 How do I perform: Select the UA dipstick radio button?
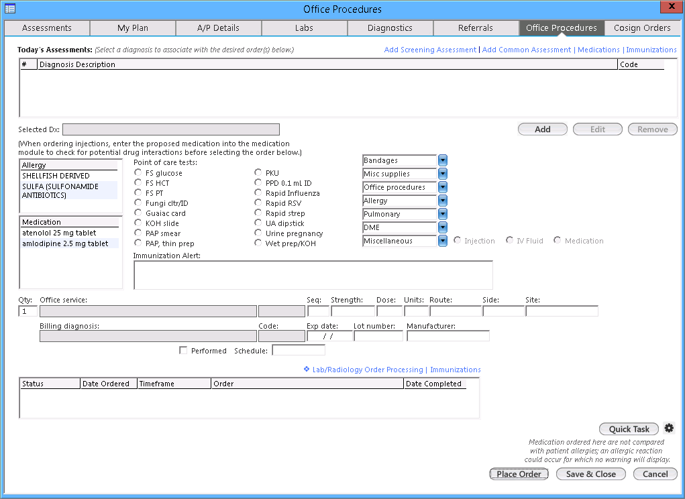(258, 223)
